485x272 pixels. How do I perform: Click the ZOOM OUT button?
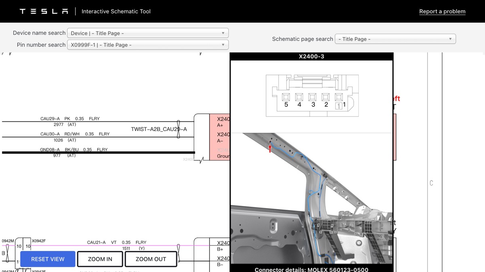click(x=151, y=259)
